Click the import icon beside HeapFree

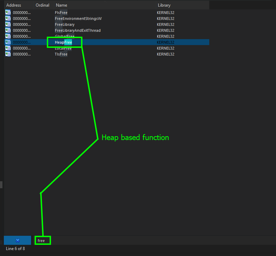coord(8,42)
